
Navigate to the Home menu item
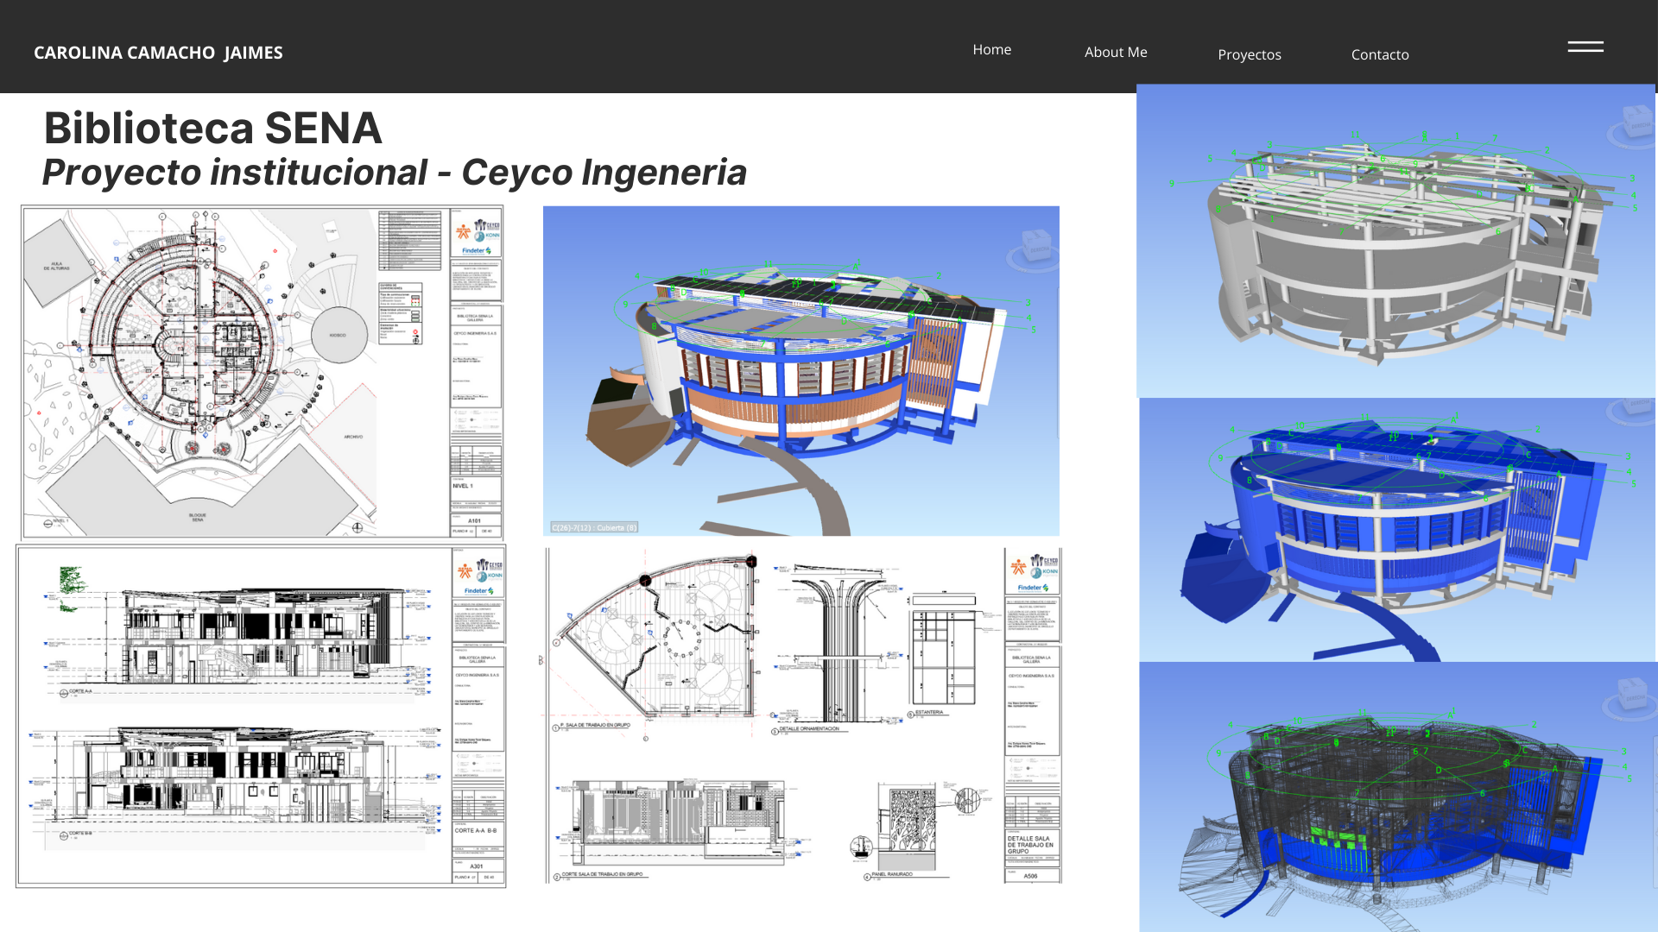pyautogui.click(x=991, y=49)
